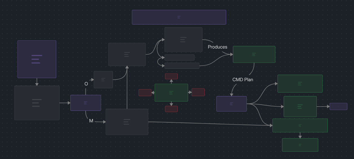This screenshot has width=354, height=159.
Task: Select large gray card the M edge points to
Action: tap(127, 122)
